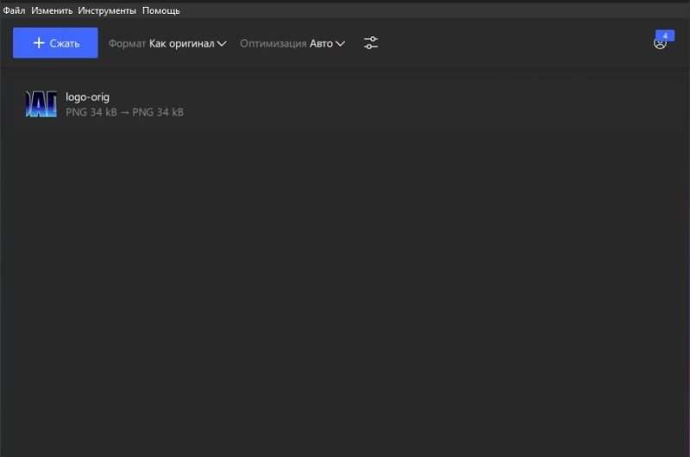Image resolution: width=690 pixels, height=457 pixels.
Task: Open compression settings sliders icon
Action: [371, 42]
